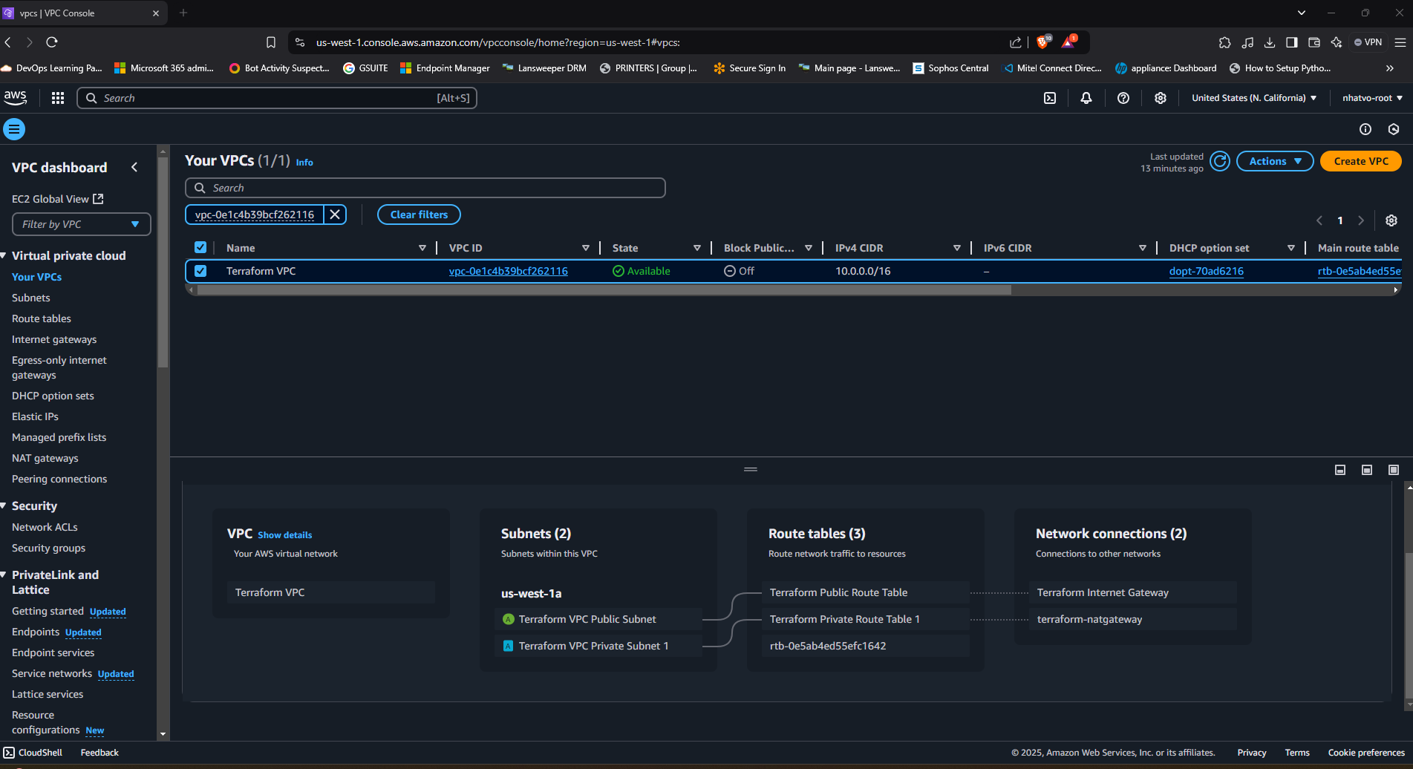Open CloudShell from the top navigation bar
Viewport: 1413px width, 769px height.
[1050, 98]
